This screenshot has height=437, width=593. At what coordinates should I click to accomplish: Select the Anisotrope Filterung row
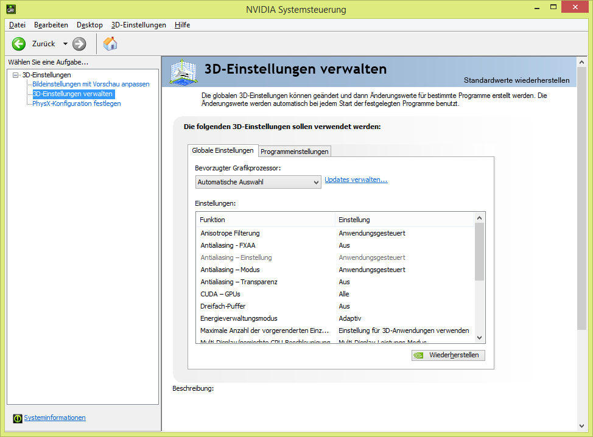pyautogui.click(x=335, y=233)
